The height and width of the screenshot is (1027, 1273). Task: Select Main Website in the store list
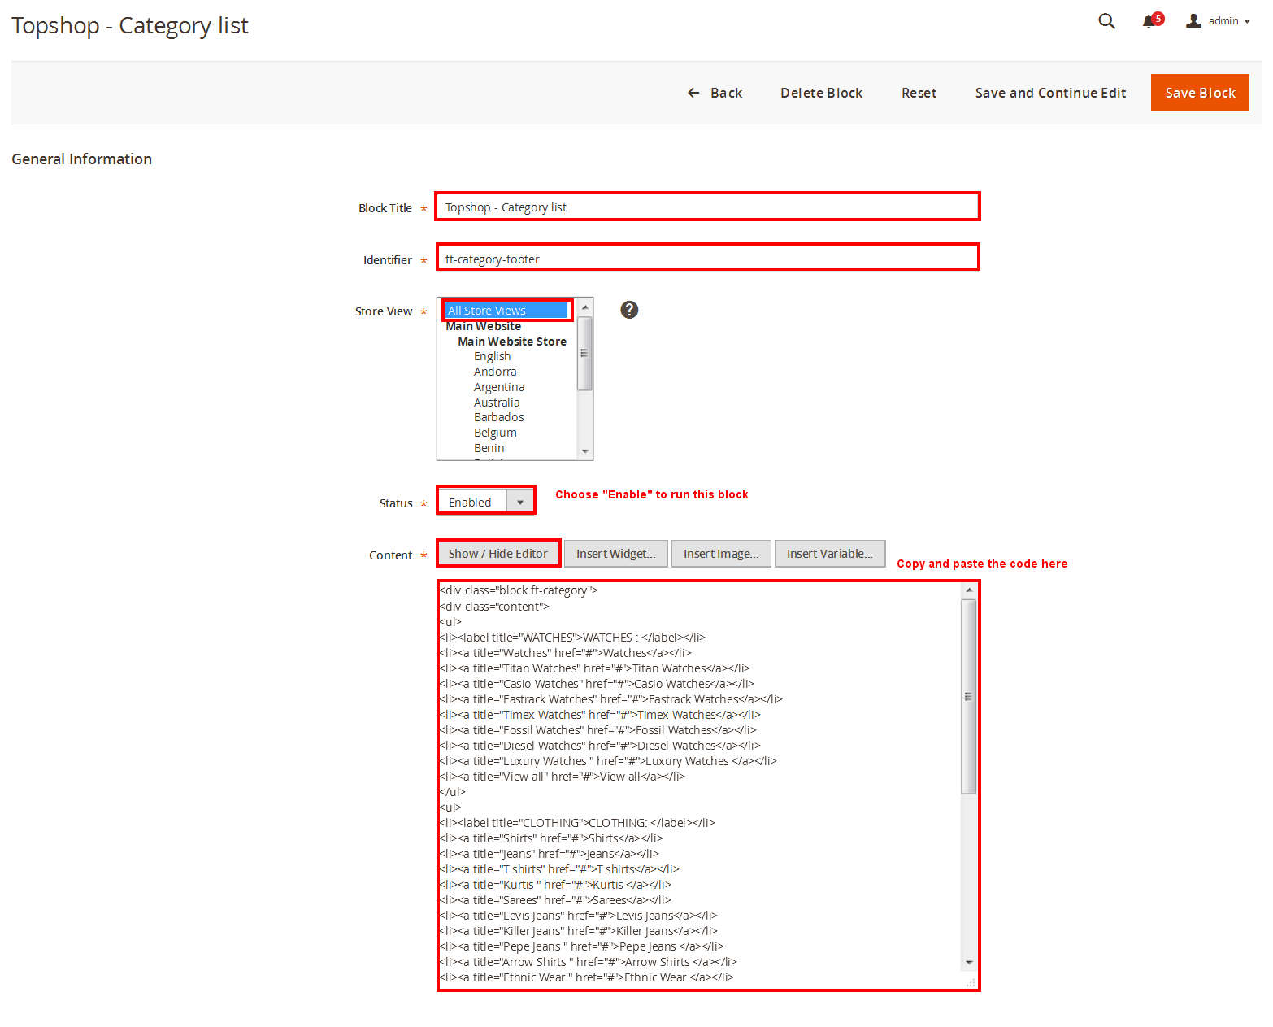coord(483,326)
